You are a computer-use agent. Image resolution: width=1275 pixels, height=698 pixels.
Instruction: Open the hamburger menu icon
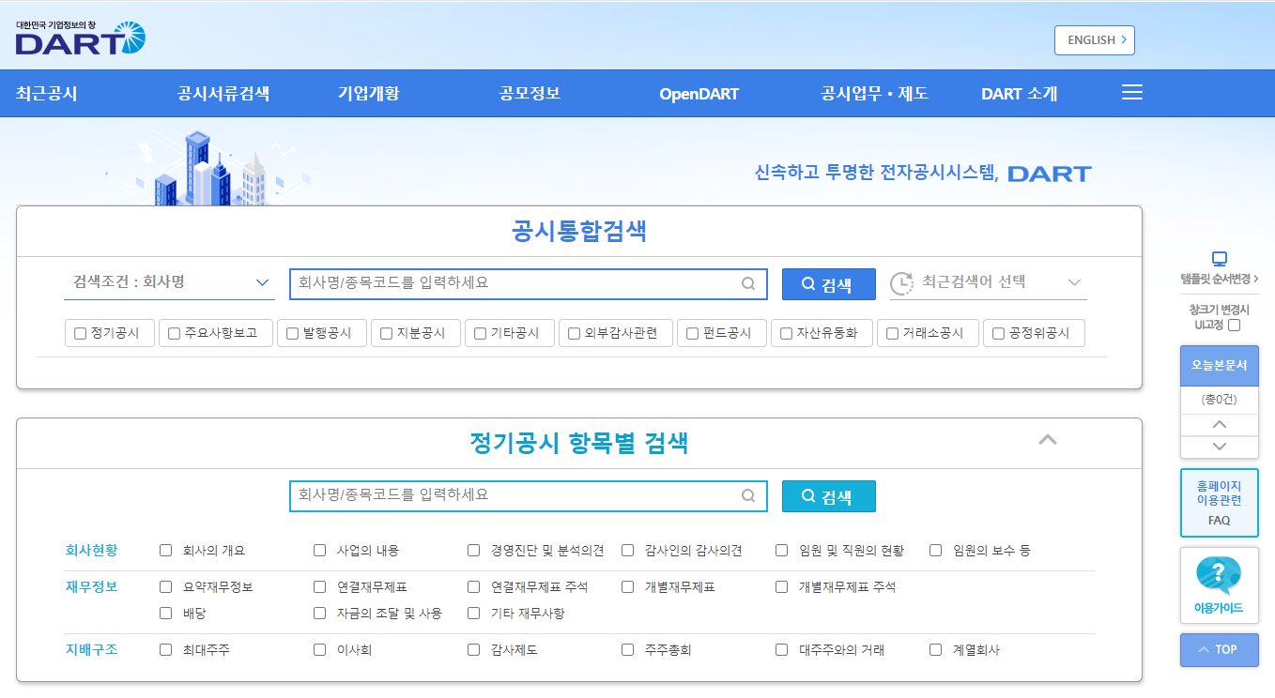pos(1132,93)
